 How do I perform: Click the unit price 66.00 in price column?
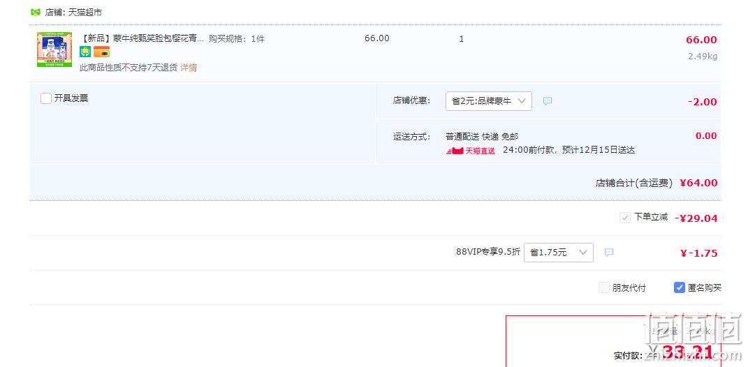[x=377, y=38]
